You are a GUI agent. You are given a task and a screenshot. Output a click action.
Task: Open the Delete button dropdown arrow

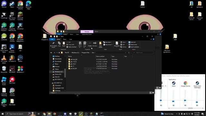90,47
